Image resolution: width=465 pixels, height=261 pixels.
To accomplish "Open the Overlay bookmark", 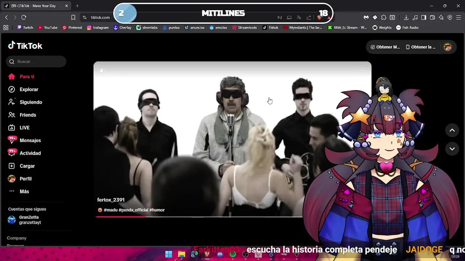I will coord(122,28).
